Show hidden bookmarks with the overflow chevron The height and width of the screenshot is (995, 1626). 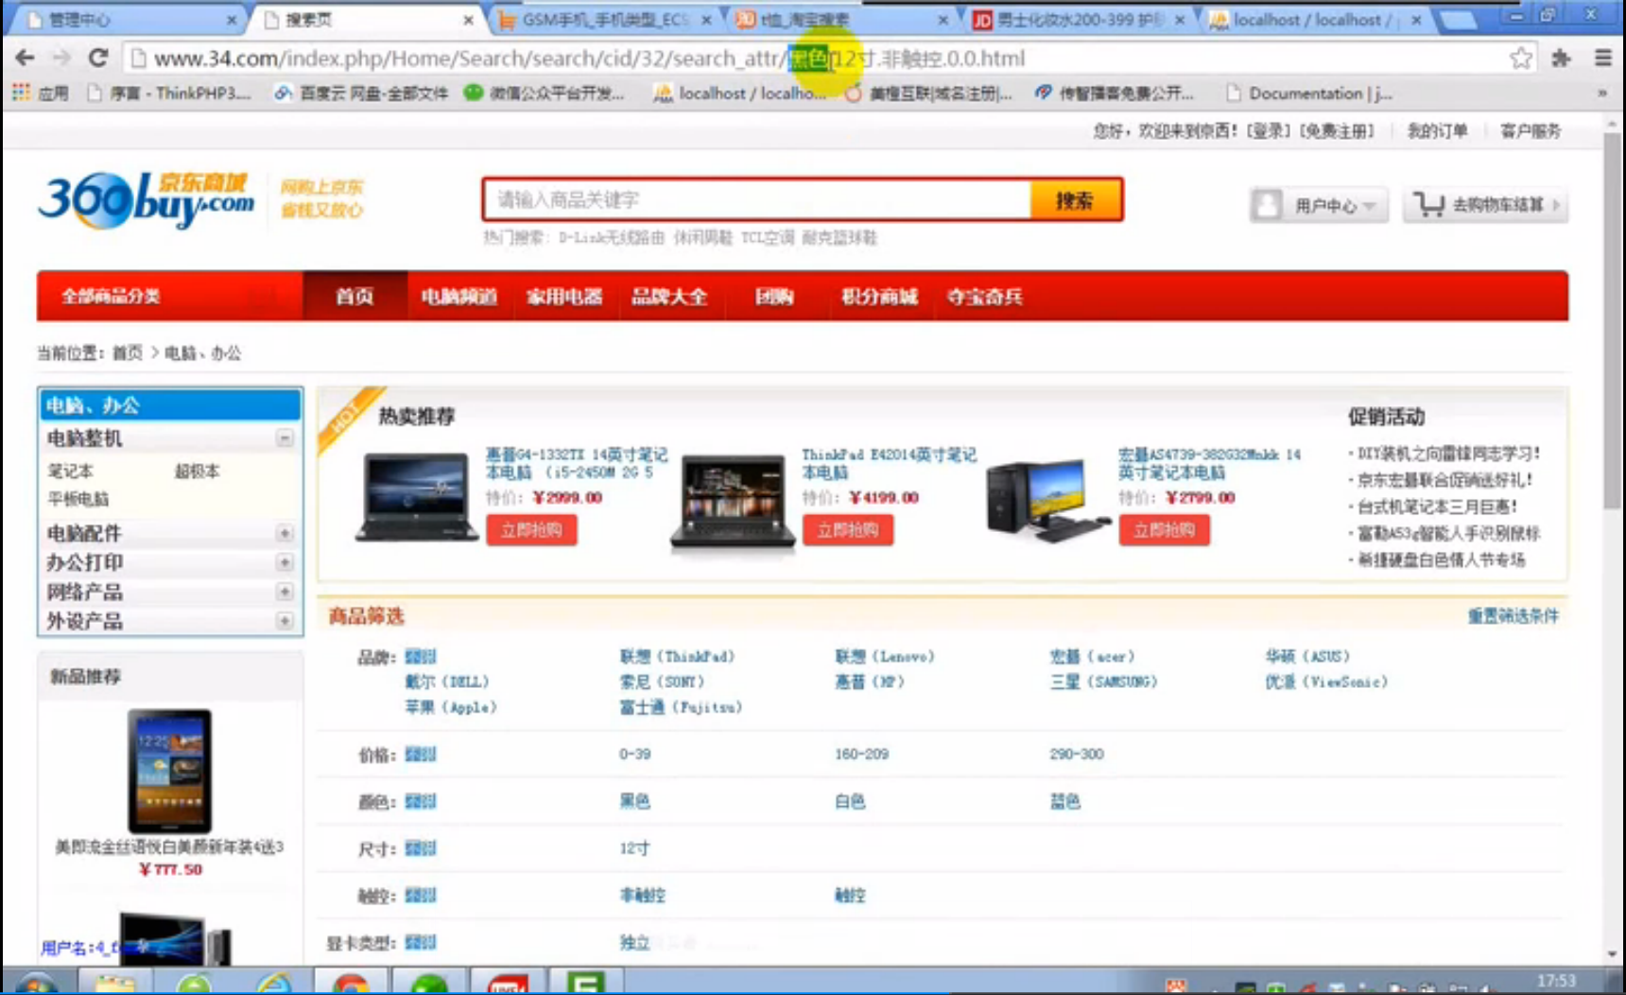[1601, 93]
